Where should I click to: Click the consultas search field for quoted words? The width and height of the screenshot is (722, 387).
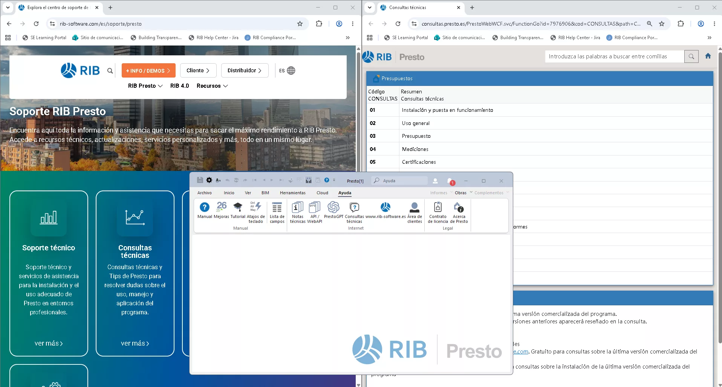[x=615, y=56]
